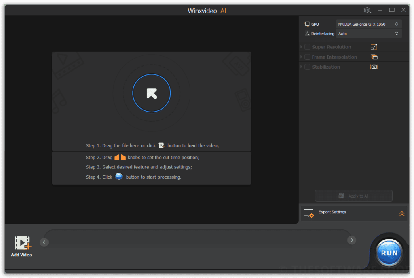The image size is (414, 278).
Task: Enable the Frame Interpolation checkbox
Action: [x=308, y=57]
